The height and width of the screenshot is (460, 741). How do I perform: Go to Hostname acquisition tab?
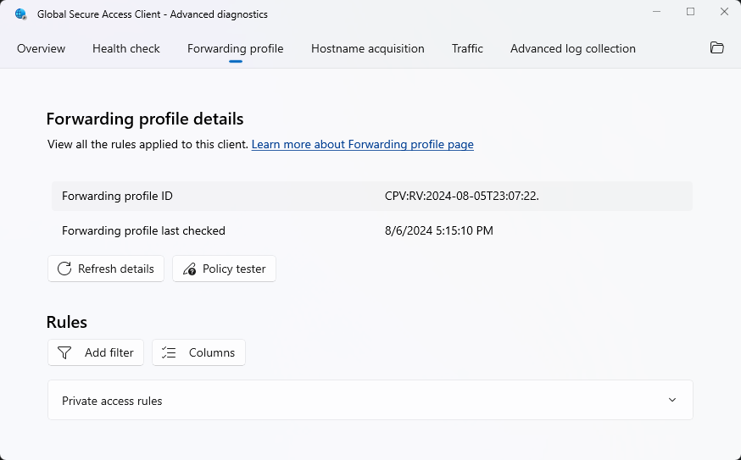pyautogui.click(x=368, y=48)
